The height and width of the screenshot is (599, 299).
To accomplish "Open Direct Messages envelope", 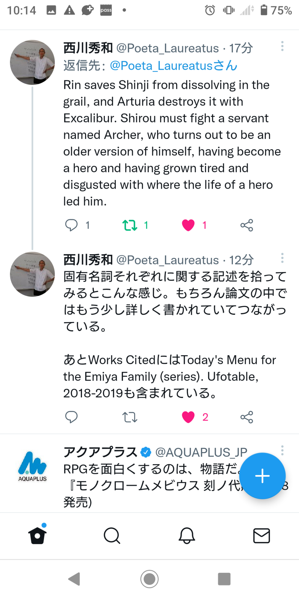I will [262, 536].
